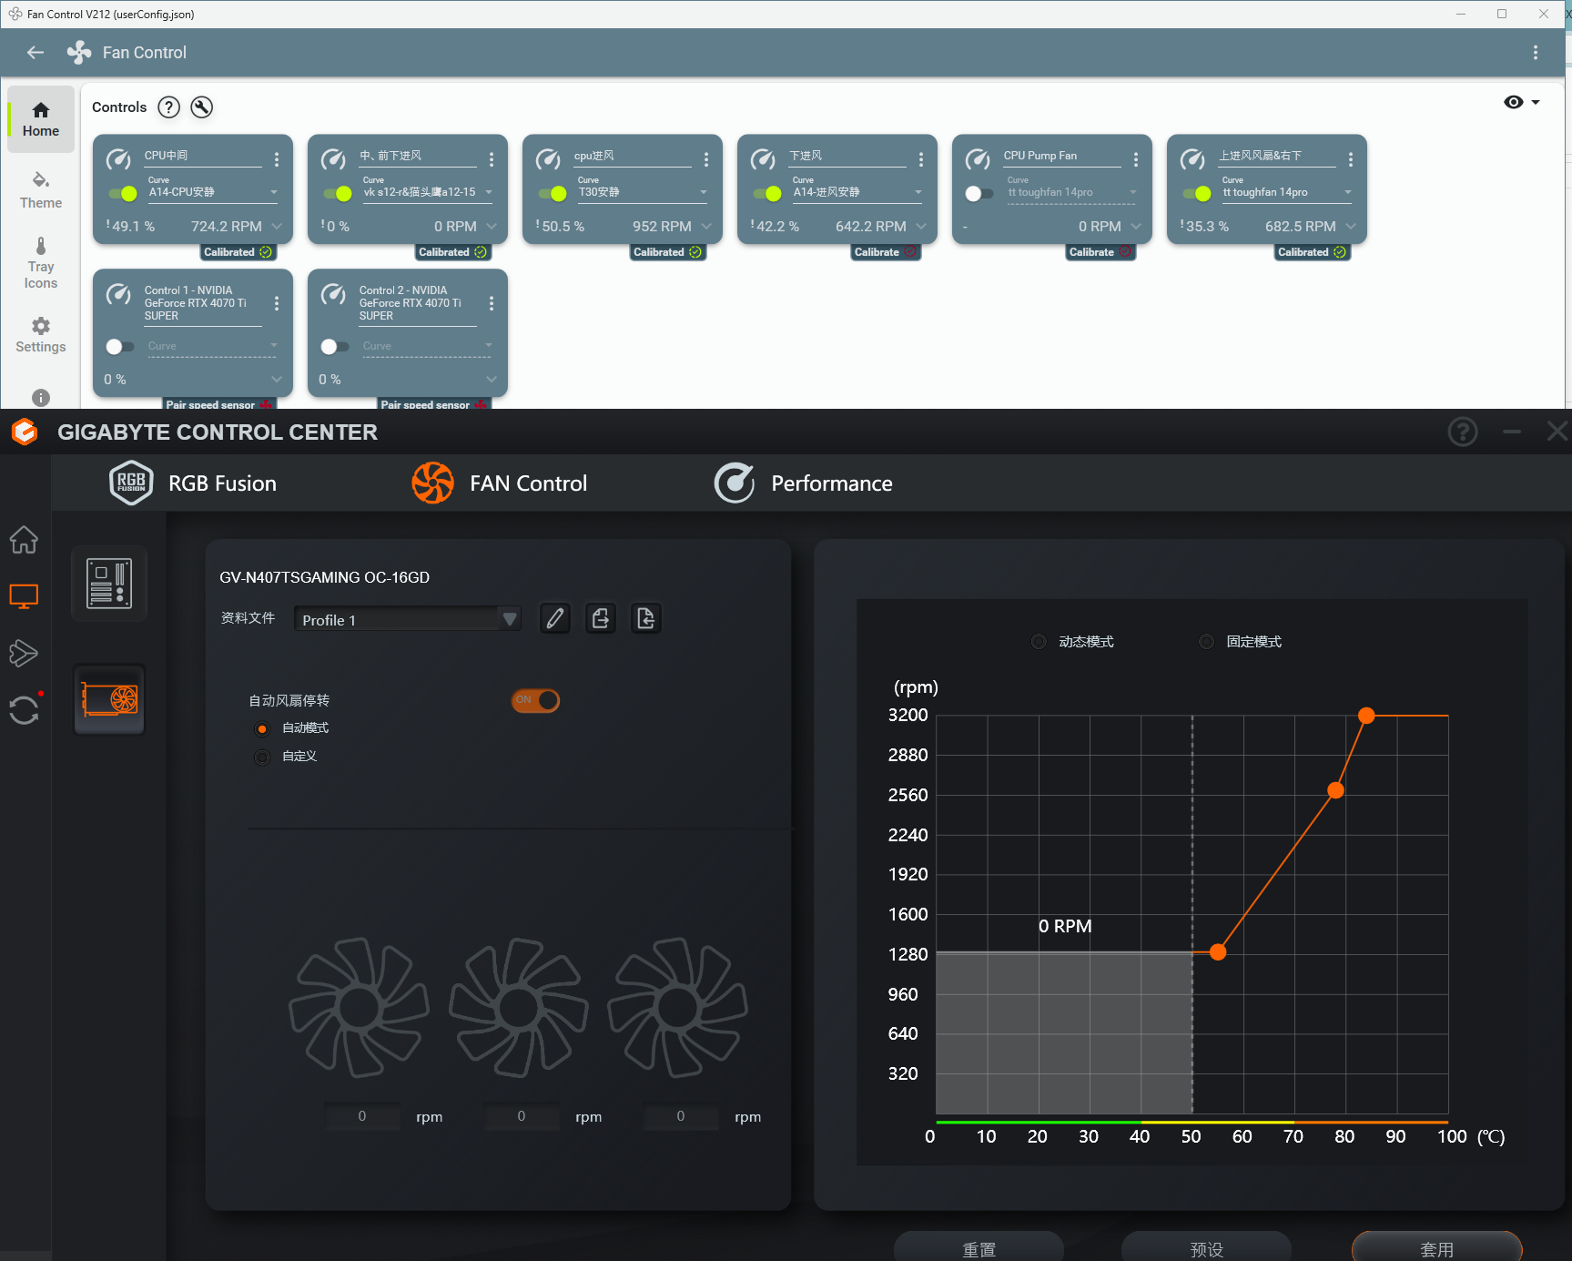Open Control 2 NVIDIA curve dropdown
Viewport: 1572px width, 1261px height.
428,346
